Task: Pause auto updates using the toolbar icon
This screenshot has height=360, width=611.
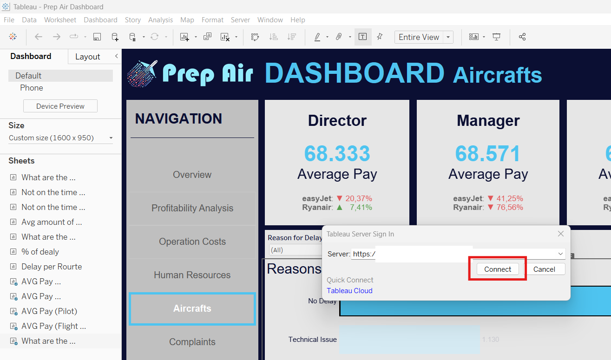Action: 132,37
